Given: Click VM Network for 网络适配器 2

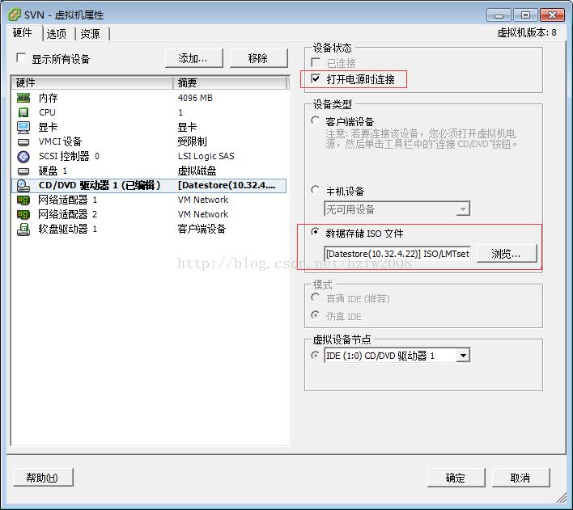Looking at the screenshot, I should pos(203,214).
